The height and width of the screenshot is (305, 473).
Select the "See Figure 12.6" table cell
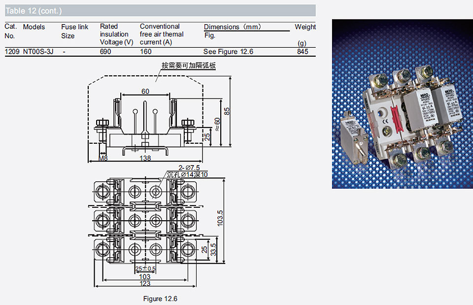[228, 52]
